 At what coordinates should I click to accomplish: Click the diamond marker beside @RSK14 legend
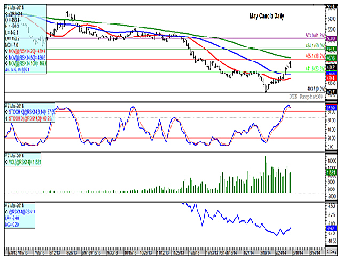[x=6, y=14]
